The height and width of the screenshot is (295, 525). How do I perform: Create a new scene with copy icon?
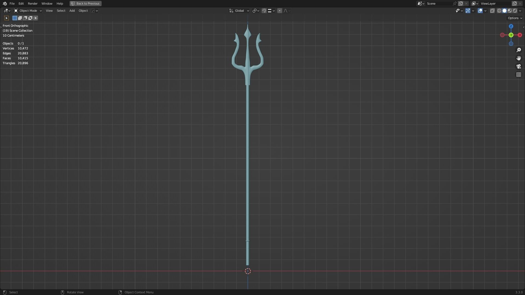coord(461,4)
